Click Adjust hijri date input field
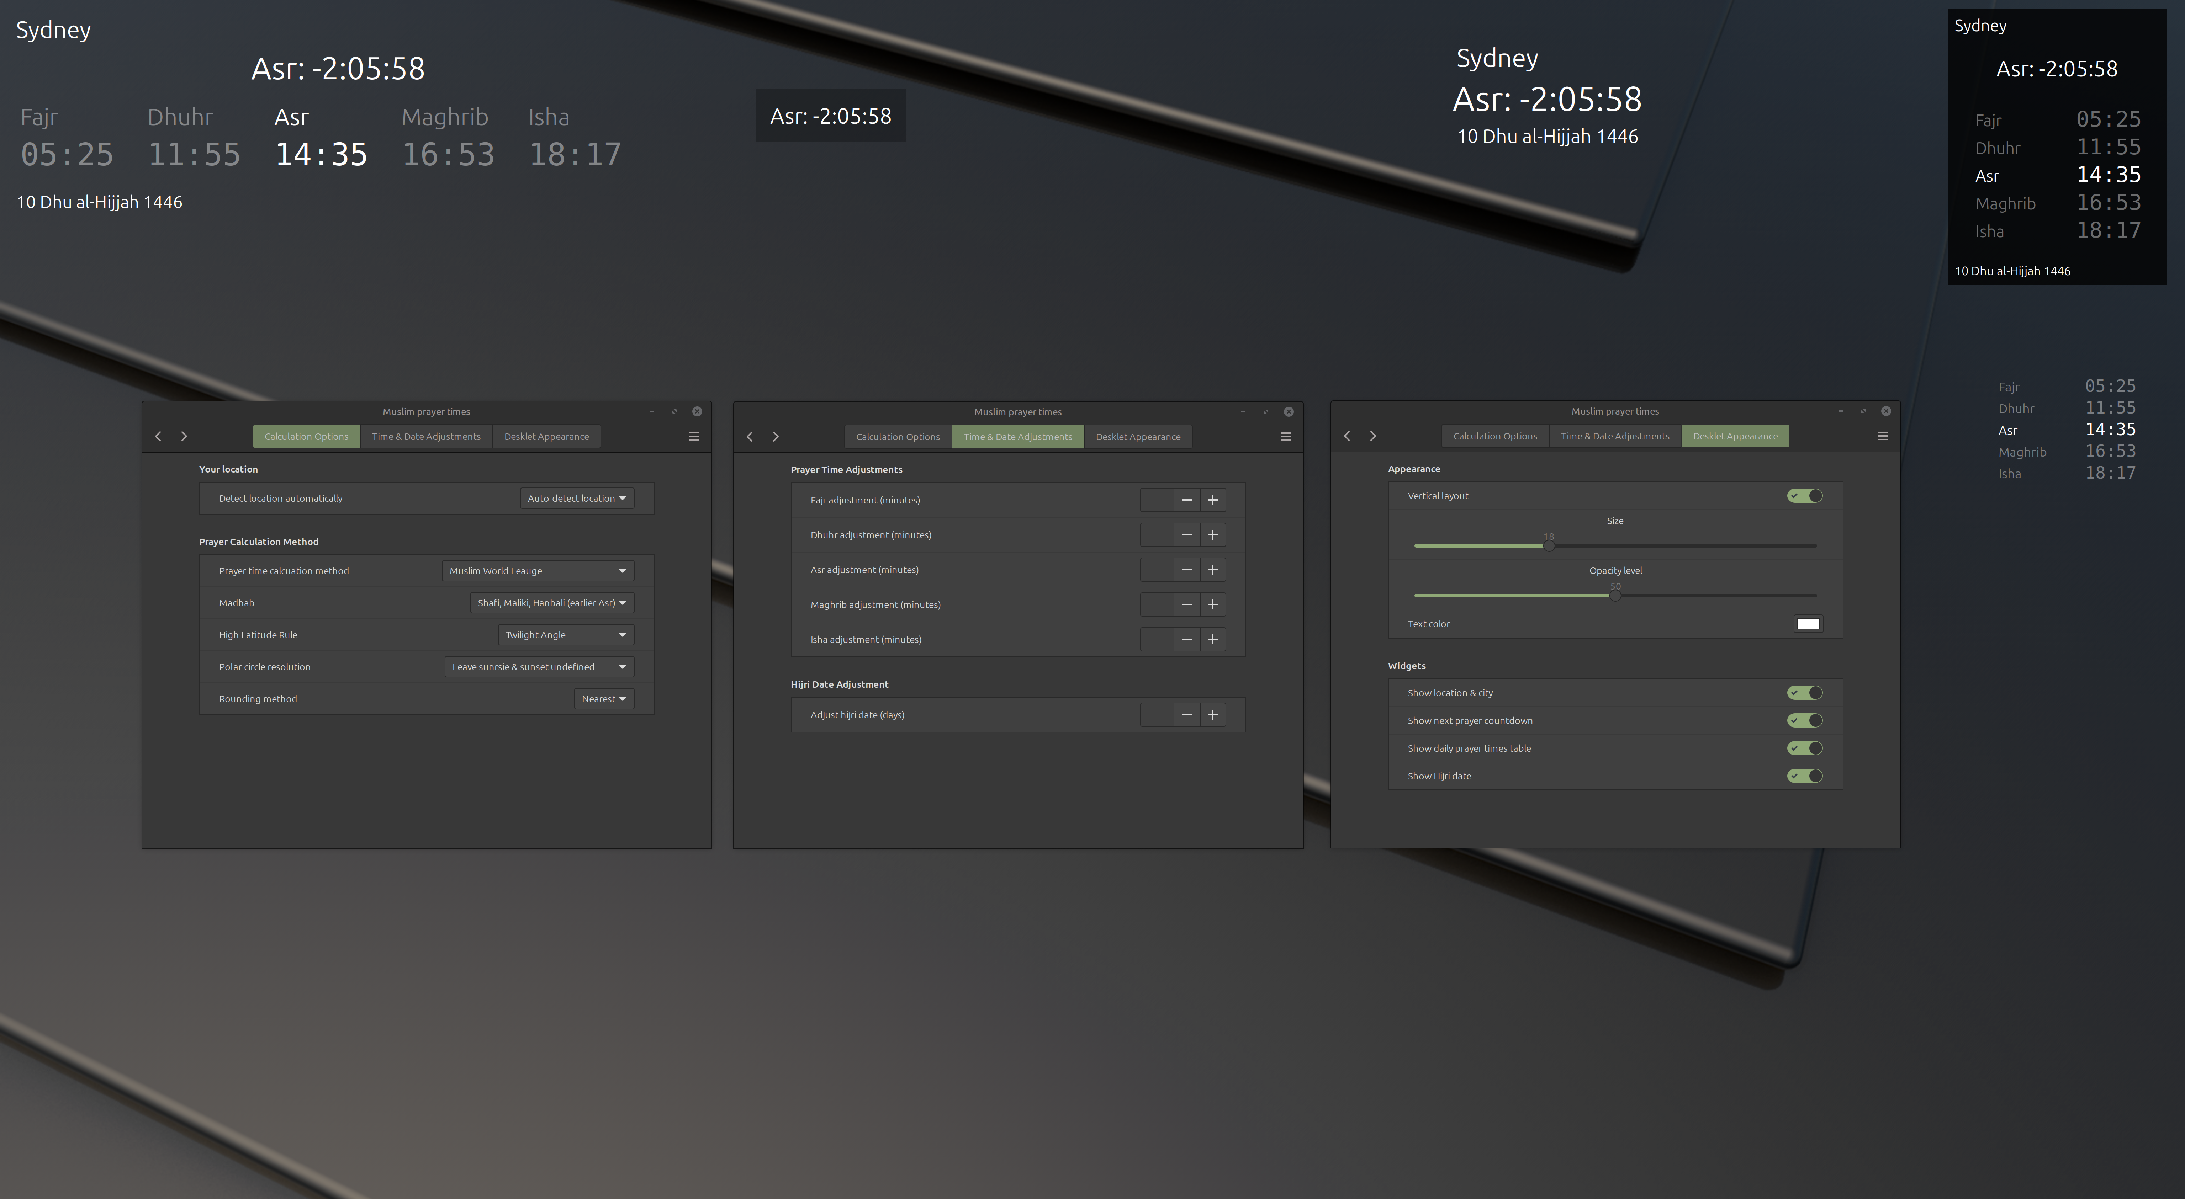2185x1199 pixels. pos(1157,715)
